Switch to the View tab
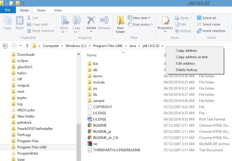Viewport: 232px width, 161px height. pos(58,10)
